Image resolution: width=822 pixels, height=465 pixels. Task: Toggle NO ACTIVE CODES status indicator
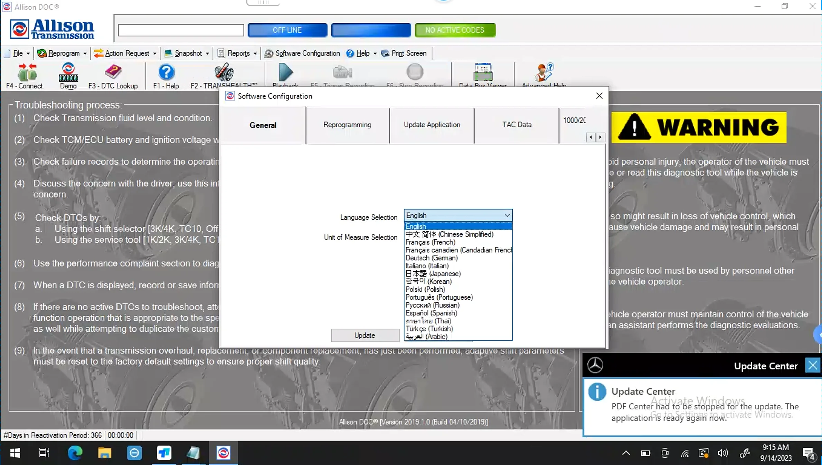(x=455, y=30)
